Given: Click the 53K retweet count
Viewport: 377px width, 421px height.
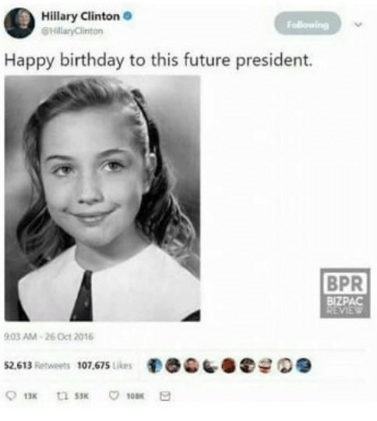Looking at the screenshot, I should pyautogui.click(x=82, y=396).
